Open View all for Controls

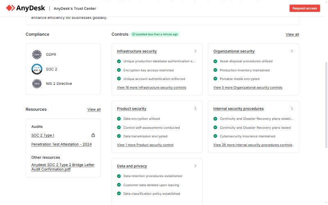(292, 34)
